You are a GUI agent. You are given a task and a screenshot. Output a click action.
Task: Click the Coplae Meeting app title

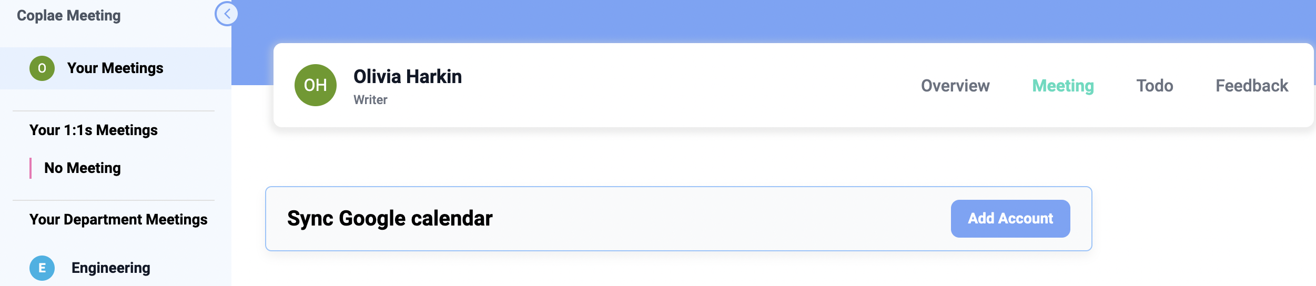coord(69,16)
